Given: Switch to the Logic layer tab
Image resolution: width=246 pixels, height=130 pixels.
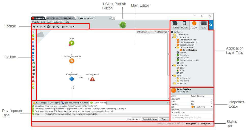Looking at the screenshot, I should click(x=194, y=25).
